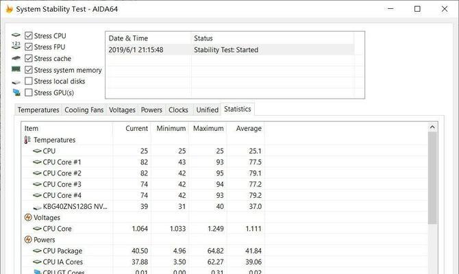
Task: Maximize the AIDA64 window
Action: [x=417, y=9]
